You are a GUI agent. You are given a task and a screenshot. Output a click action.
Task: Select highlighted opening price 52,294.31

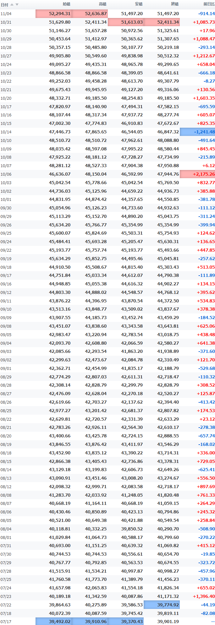pyautogui.click(x=54, y=14)
